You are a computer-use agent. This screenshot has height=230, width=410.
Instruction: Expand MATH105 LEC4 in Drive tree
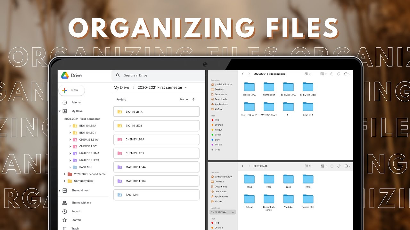[x=70, y=160]
